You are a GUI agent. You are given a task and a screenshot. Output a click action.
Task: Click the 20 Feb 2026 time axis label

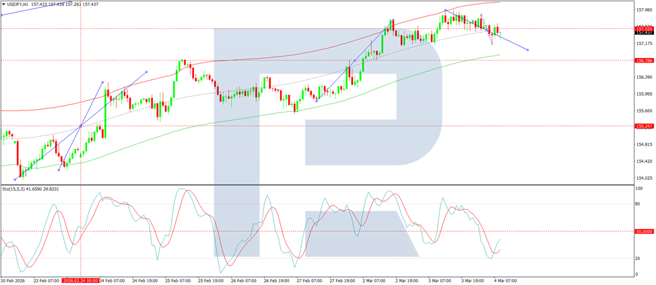pyautogui.click(x=11, y=281)
